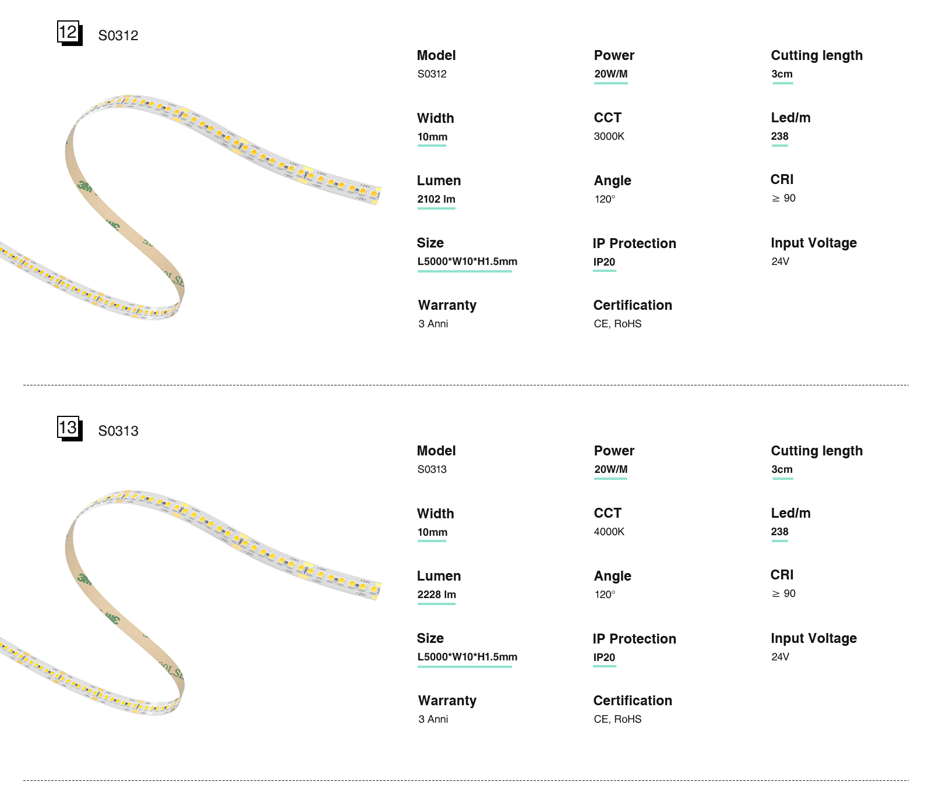
Task: Click the 238 Led/m value for S0313
Action: 779,532
